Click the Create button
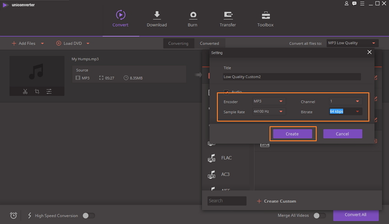Viewport: 389px width, 224px height. tap(292, 134)
